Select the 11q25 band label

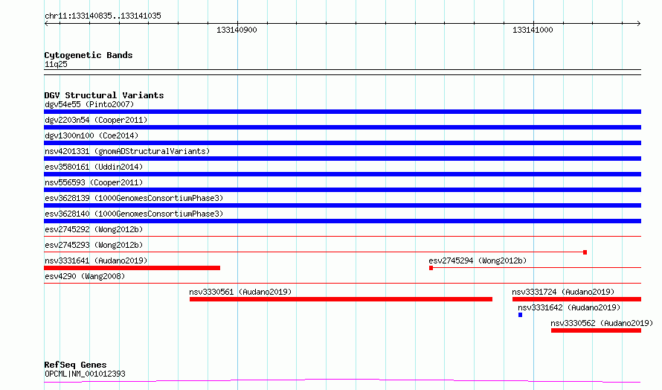56,64
